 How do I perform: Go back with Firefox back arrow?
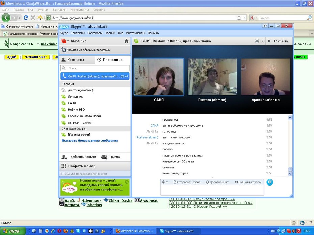pyautogui.click(x=6, y=18)
